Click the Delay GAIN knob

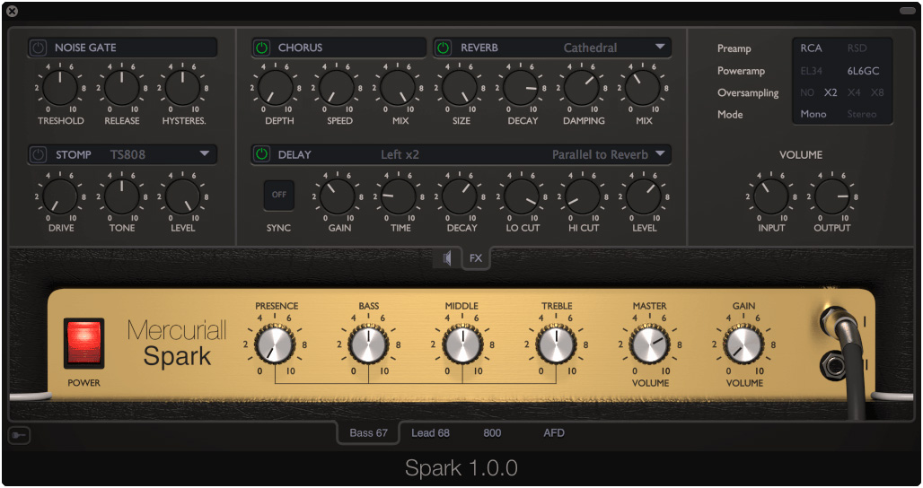[x=338, y=196]
